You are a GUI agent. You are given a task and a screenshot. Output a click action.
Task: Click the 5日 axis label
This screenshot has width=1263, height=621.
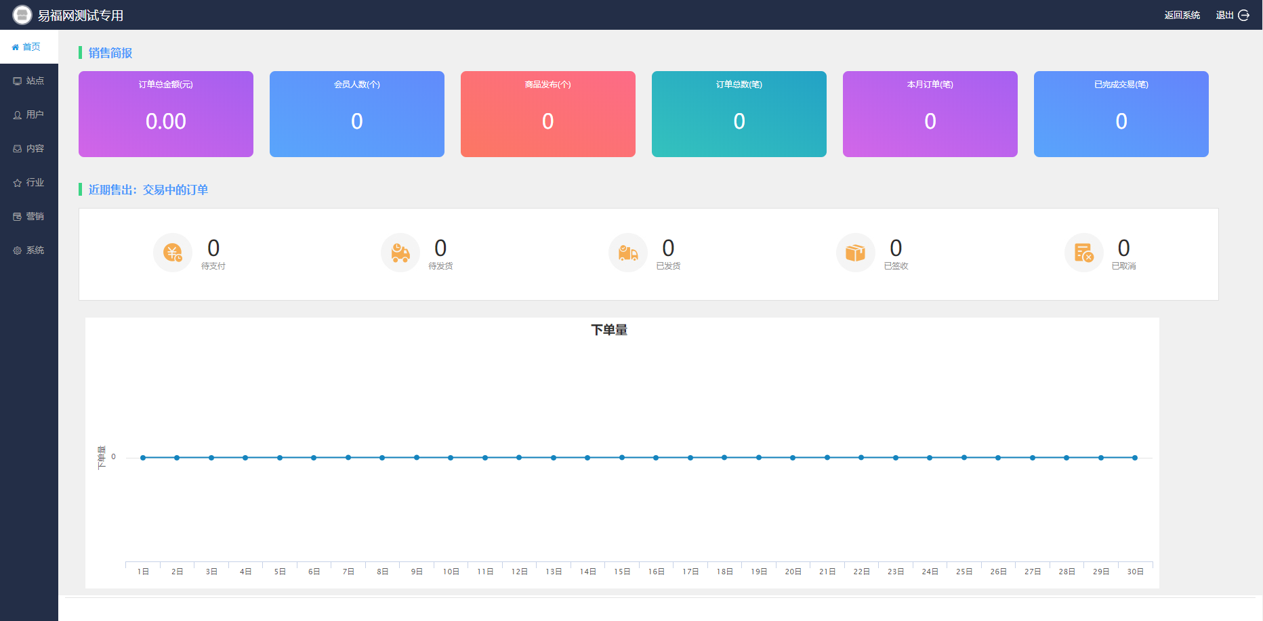pos(280,572)
